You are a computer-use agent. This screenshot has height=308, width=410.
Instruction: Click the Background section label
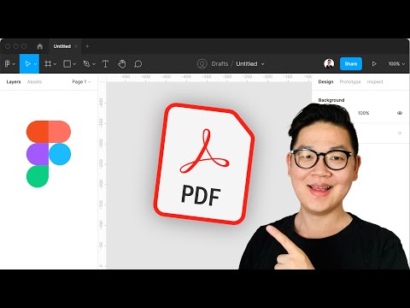pyautogui.click(x=331, y=100)
